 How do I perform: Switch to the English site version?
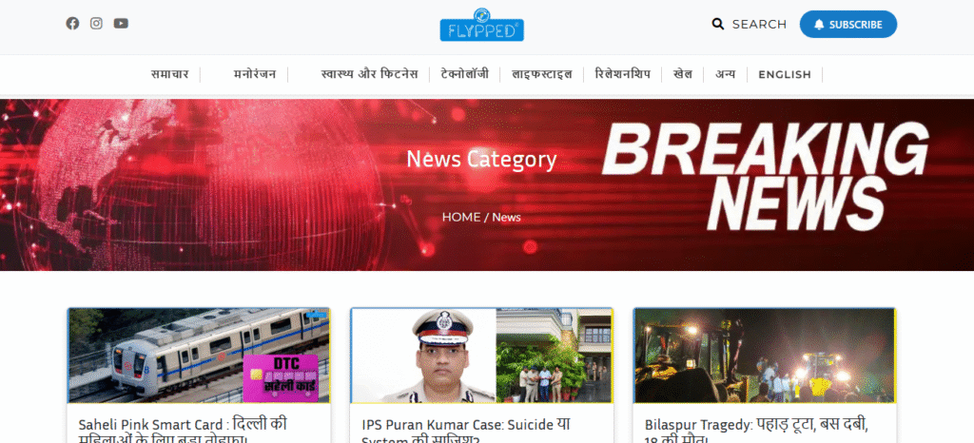tap(784, 74)
